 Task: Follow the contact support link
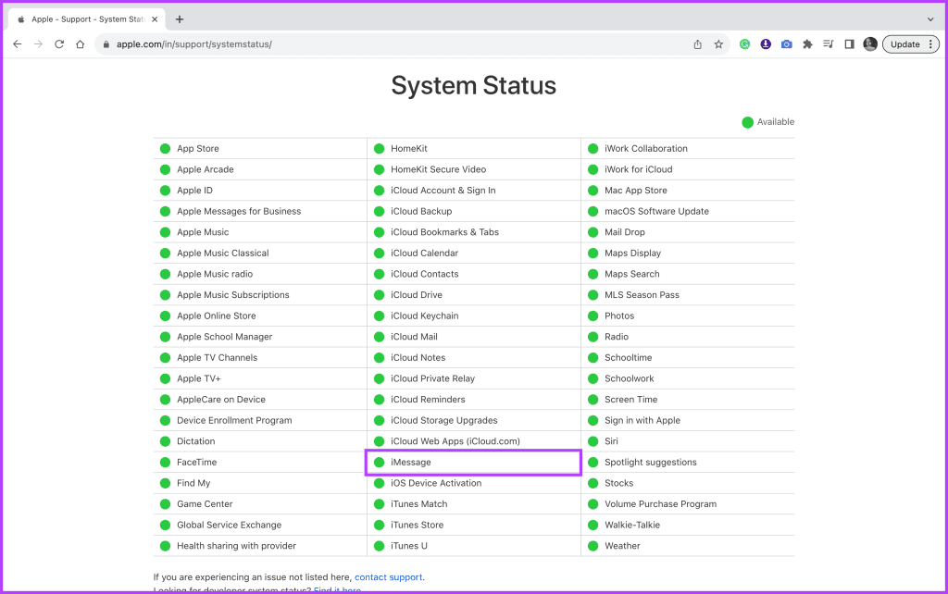(x=388, y=577)
